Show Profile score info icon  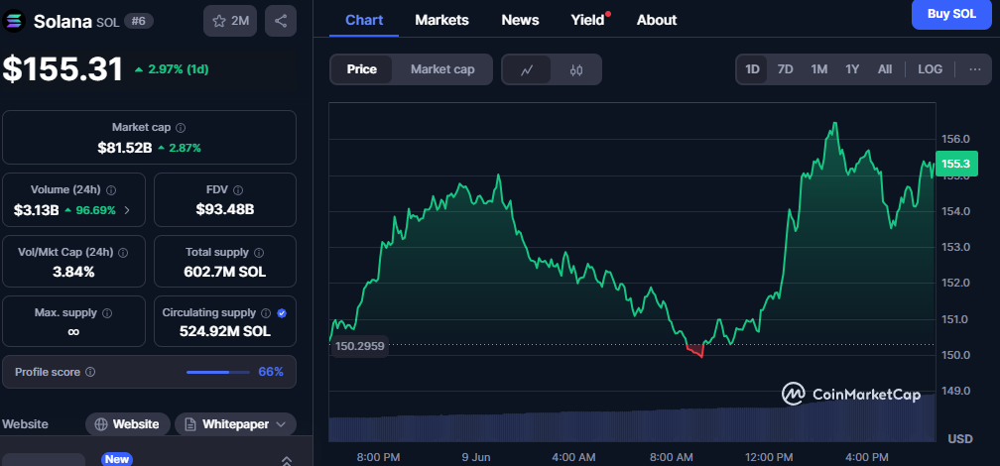[x=90, y=372]
